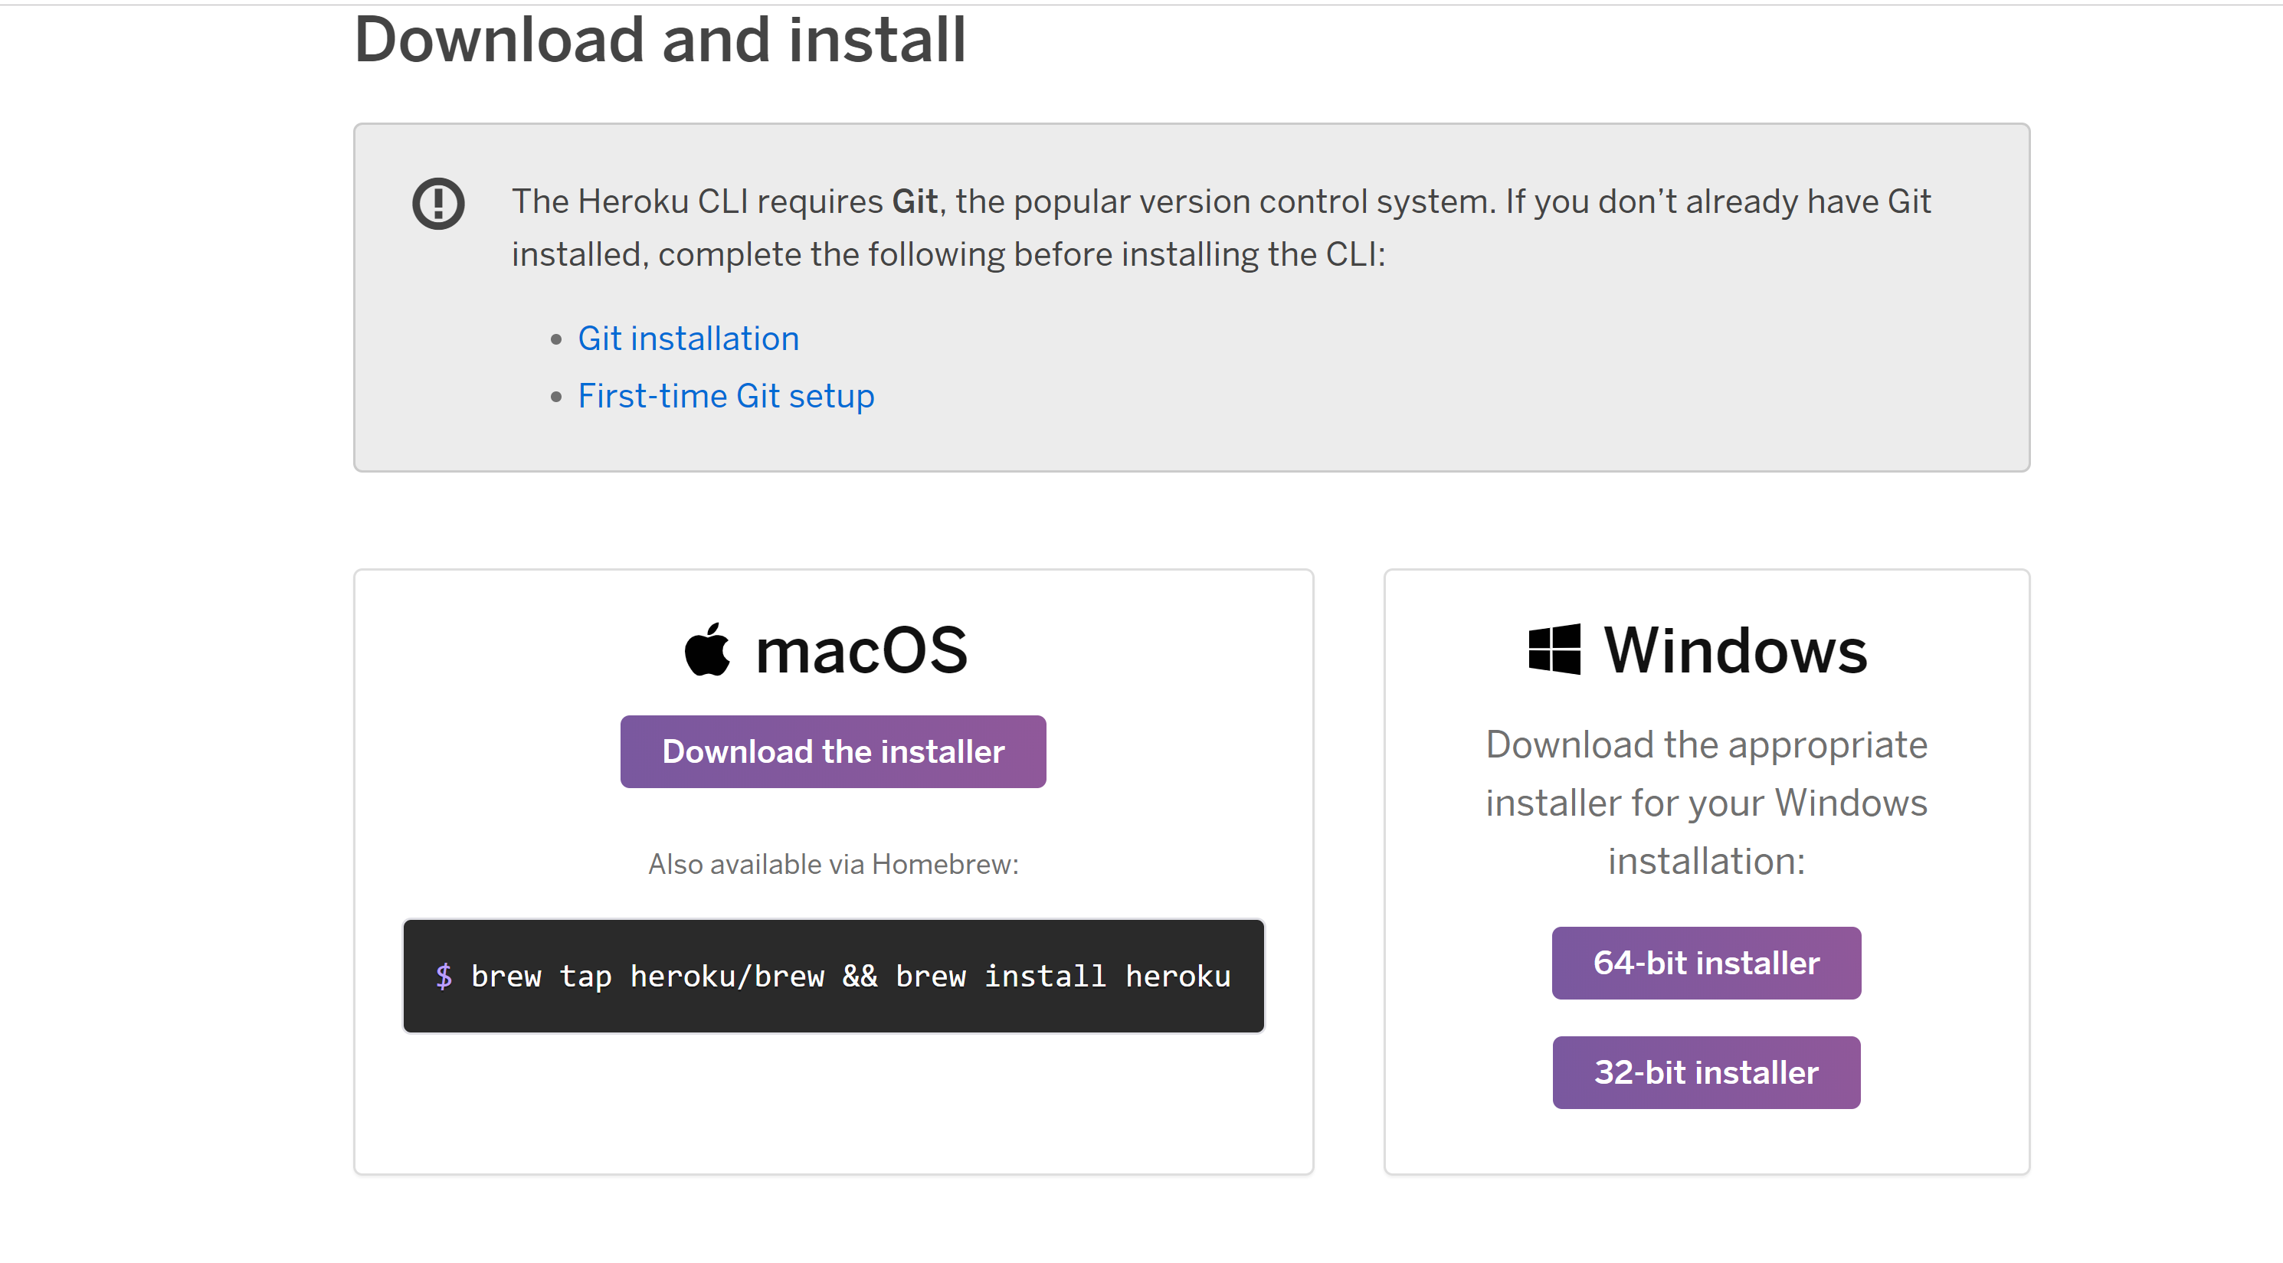Click the Windows heading text
Image resolution: width=2283 pixels, height=1263 pixels.
[1734, 649]
